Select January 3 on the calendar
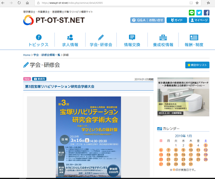Viewport: 215px width, 179px height. click(x=191, y=145)
